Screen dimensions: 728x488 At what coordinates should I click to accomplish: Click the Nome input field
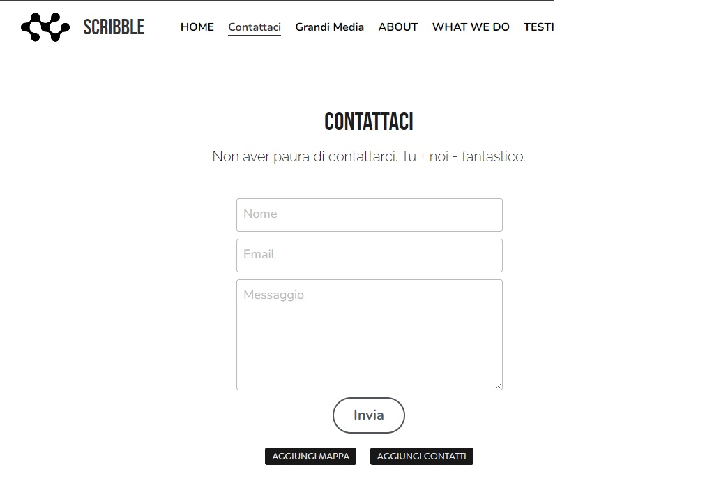click(x=369, y=214)
